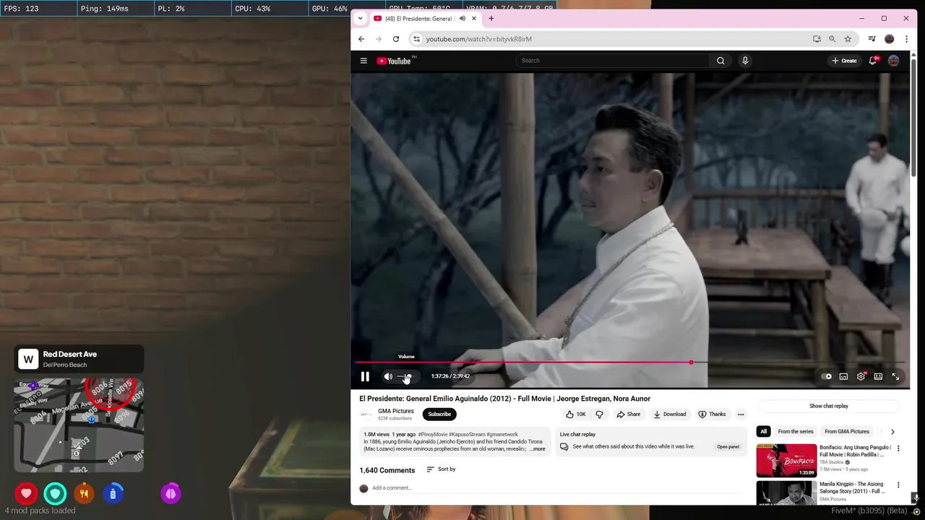Open the Bonifacio: Ang Unang Pangulo thumbnail
Viewport: 925px width, 520px height.
tap(786, 460)
